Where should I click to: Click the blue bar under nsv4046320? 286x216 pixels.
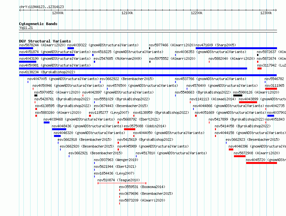pos(57,136)
